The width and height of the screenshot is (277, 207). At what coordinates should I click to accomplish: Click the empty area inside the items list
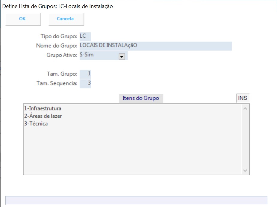point(132,149)
